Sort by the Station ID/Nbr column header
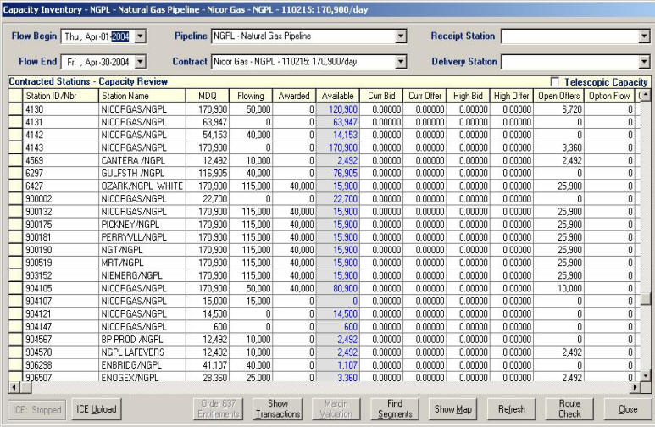655x427 pixels. coord(60,96)
